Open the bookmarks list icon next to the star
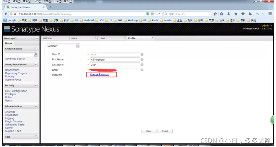The image size is (276, 147). pyautogui.click(x=222, y=14)
